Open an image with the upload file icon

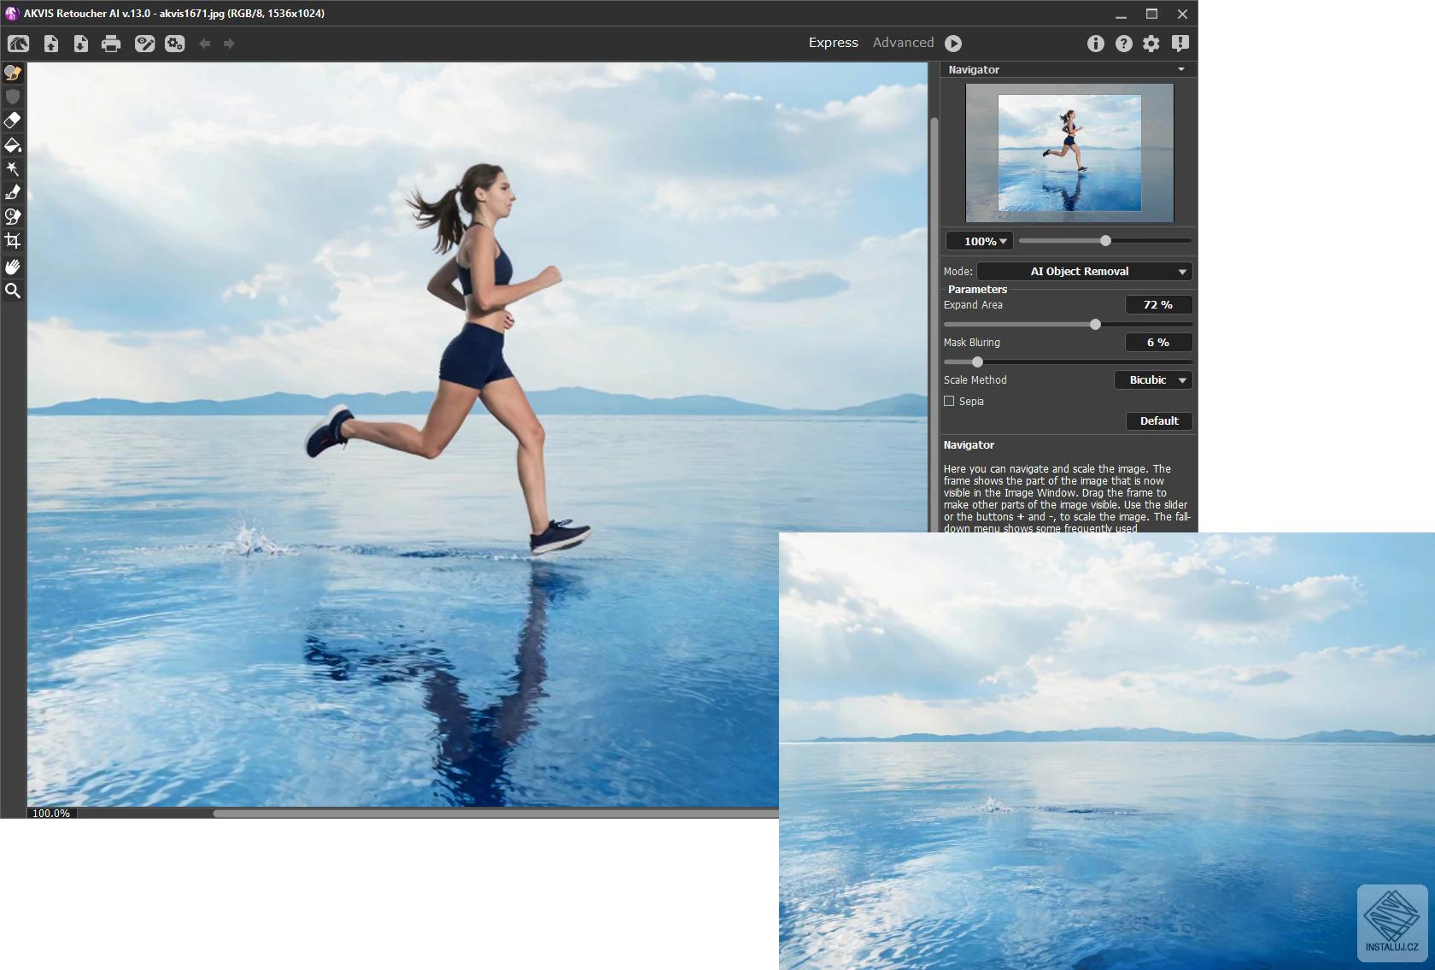coord(51,44)
